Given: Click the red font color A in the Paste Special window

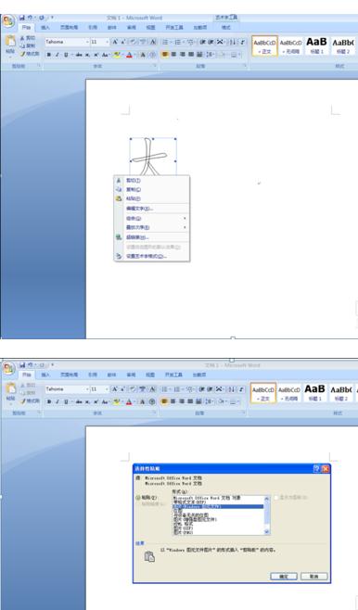Looking at the screenshot, I should coord(129,401).
